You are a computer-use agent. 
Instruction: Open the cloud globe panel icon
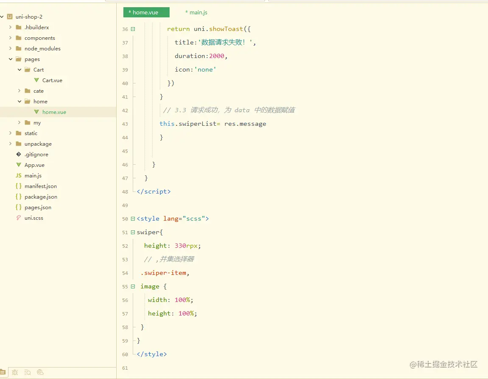point(40,372)
